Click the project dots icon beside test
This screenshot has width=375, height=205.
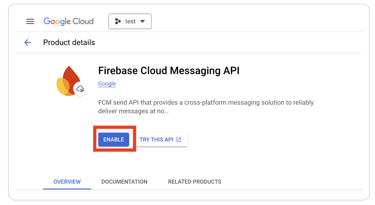tap(118, 21)
